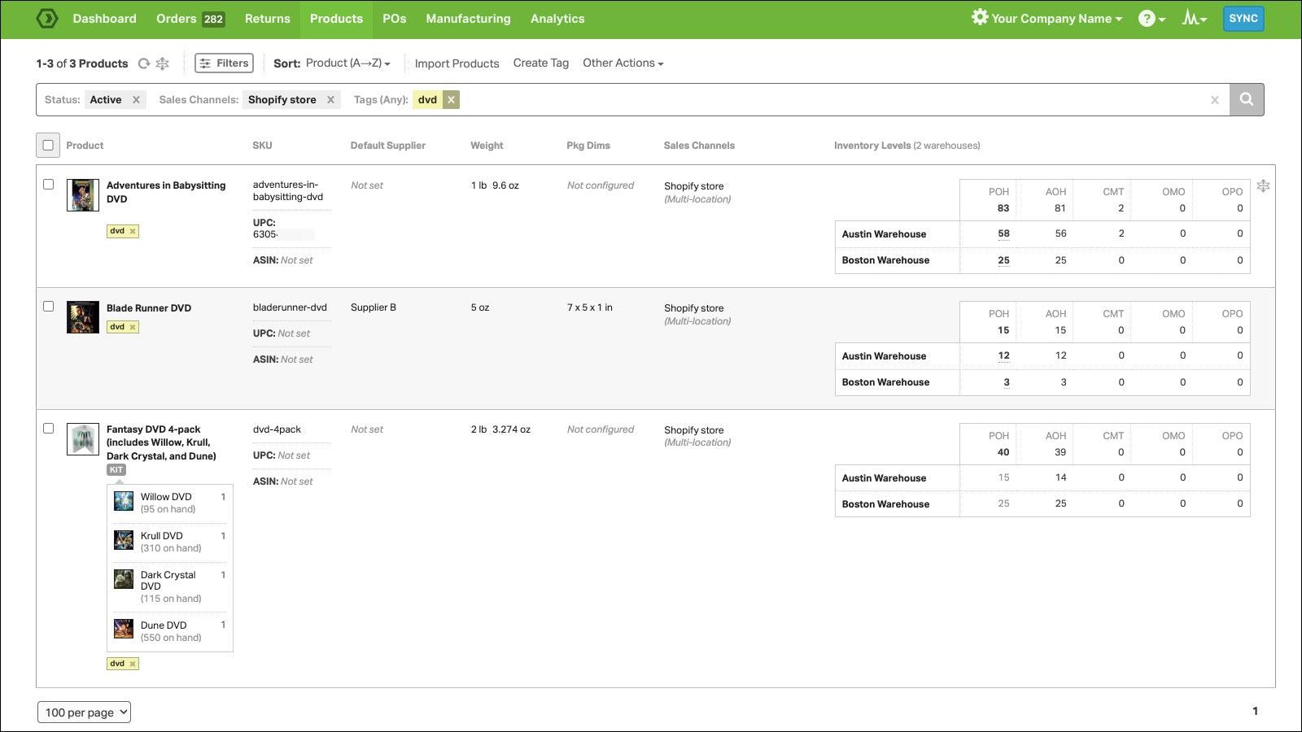The height and width of the screenshot is (732, 1302).
Task: Switch to the Returns tab
Action: (x=267, y=19)
